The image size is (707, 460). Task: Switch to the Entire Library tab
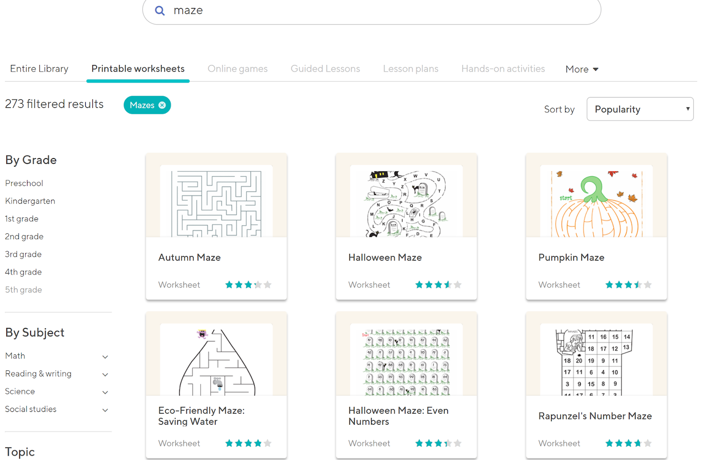[x=39, y=69]
